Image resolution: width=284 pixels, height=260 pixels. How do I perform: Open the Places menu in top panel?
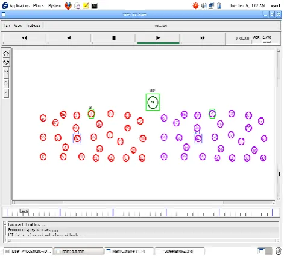pos(39,5)
